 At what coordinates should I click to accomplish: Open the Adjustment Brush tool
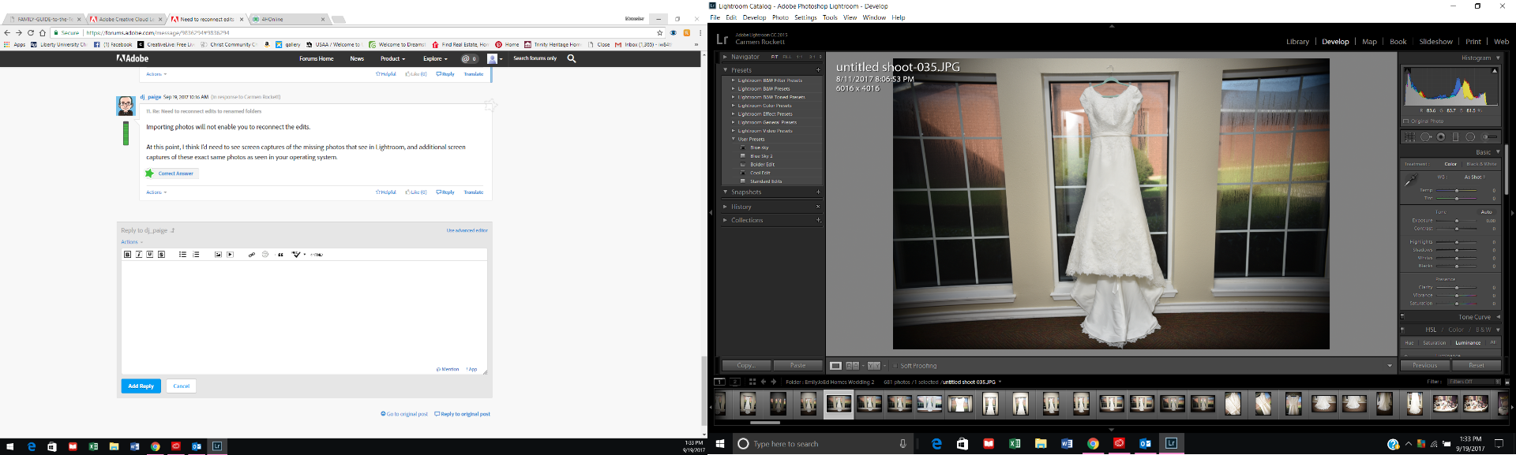coord(1489,136)
